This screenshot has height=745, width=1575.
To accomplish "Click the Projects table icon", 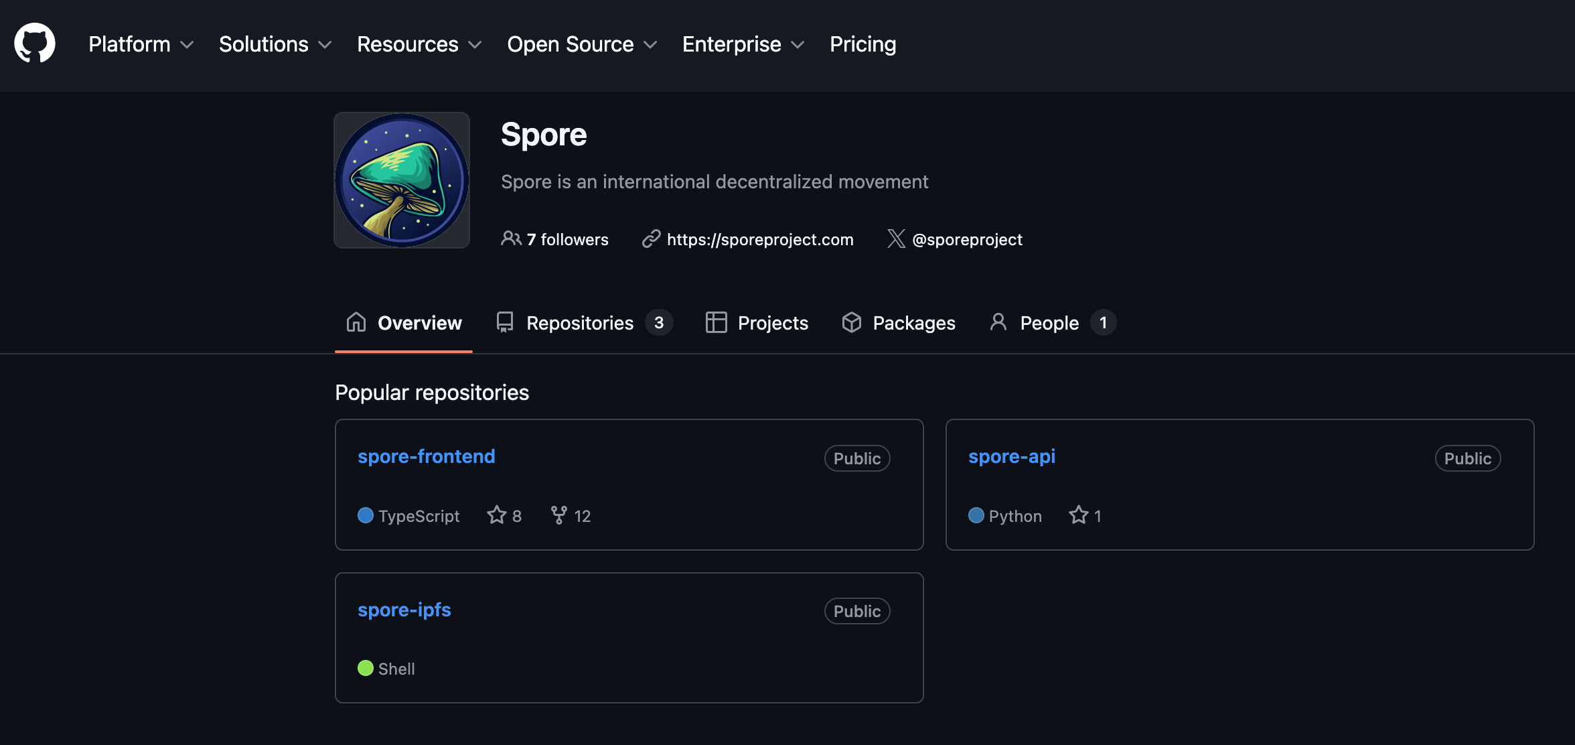I will (716, 322).
